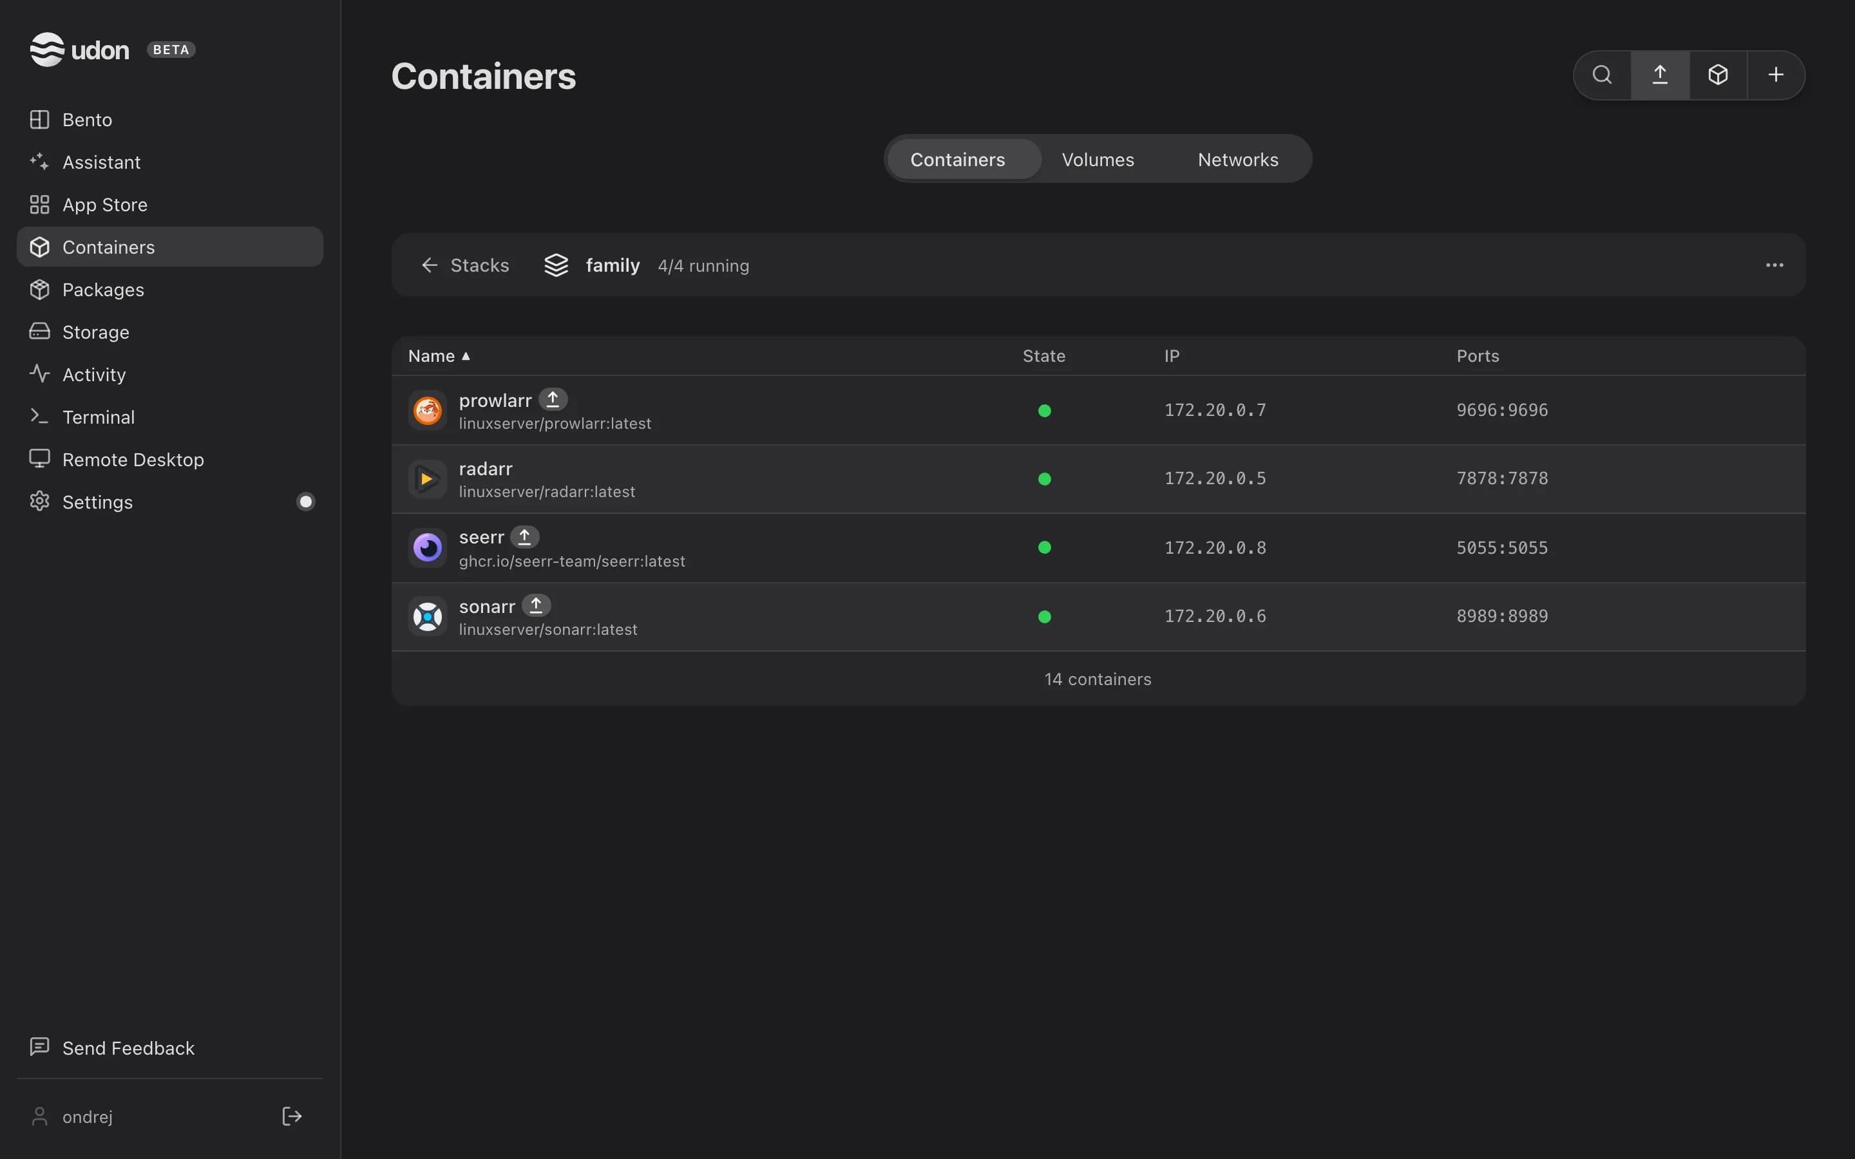
Task: Log out using the sign-out icon
Action: (x=292, y=1116)
